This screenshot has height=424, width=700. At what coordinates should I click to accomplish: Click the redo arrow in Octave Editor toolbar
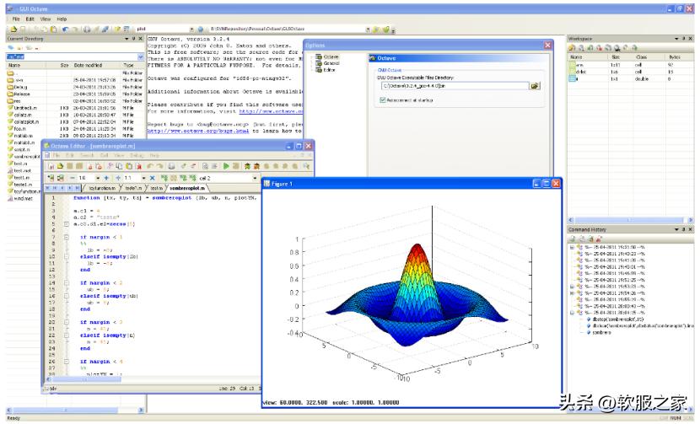point(160,166)
